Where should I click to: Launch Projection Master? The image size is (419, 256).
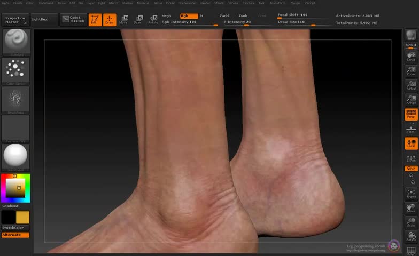tap(15, 20)
